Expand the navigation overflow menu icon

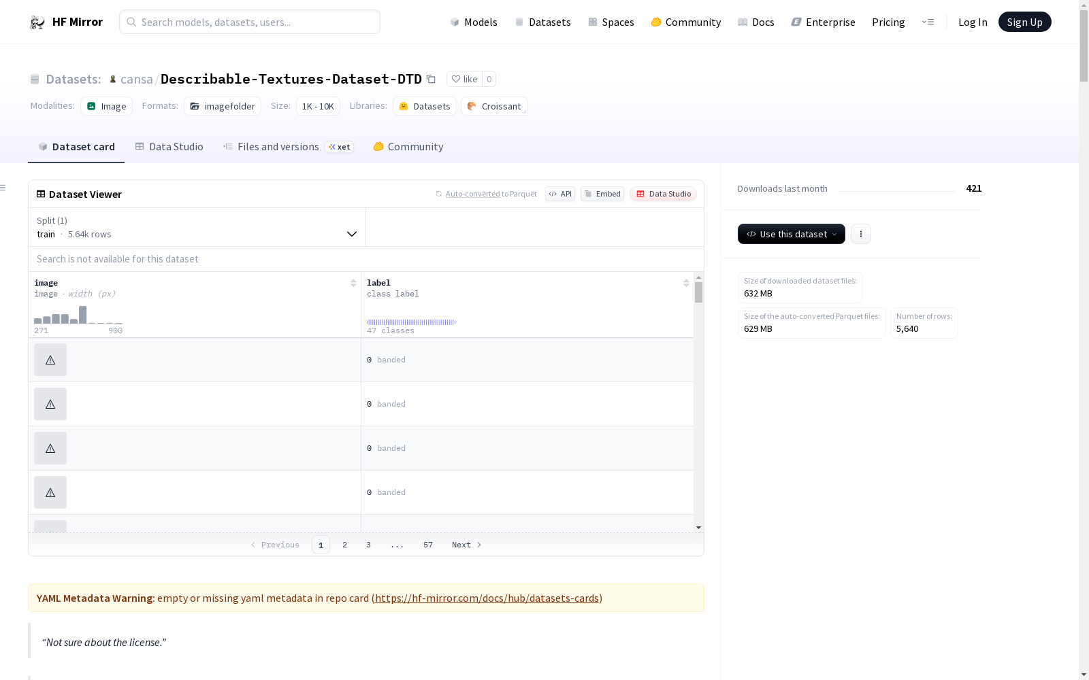928,22
